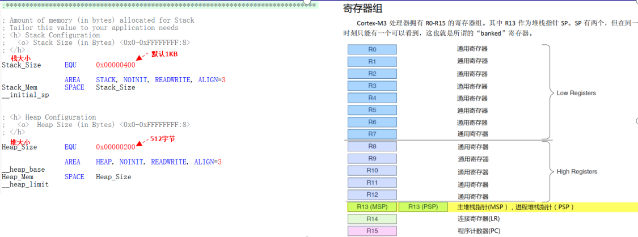The image size is (638, 237).
Task: Select the R7 register box
Action: (x=372, y=134)
